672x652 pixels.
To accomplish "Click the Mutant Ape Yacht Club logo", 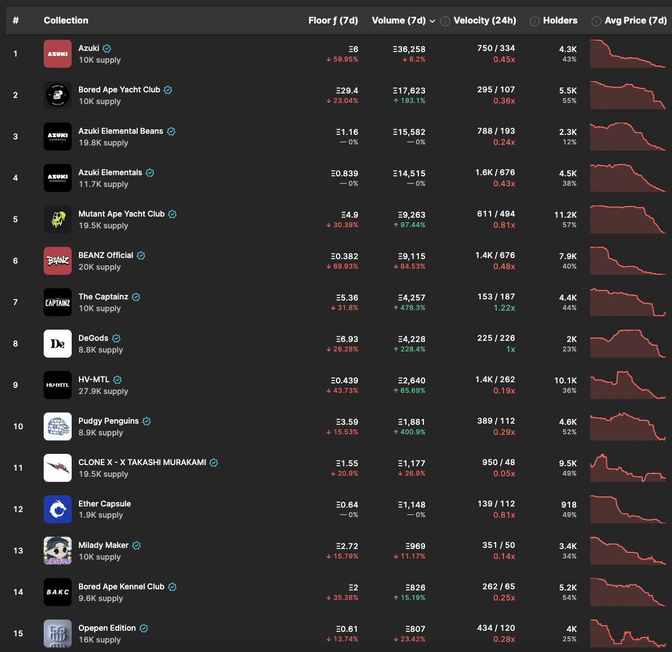I will 58,219.
